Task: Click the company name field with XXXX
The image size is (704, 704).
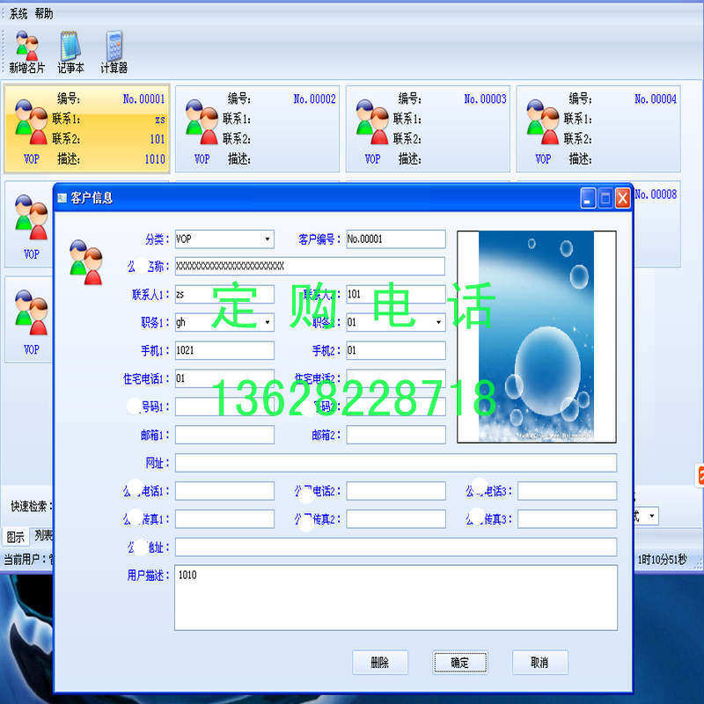Action: (310, 267)
